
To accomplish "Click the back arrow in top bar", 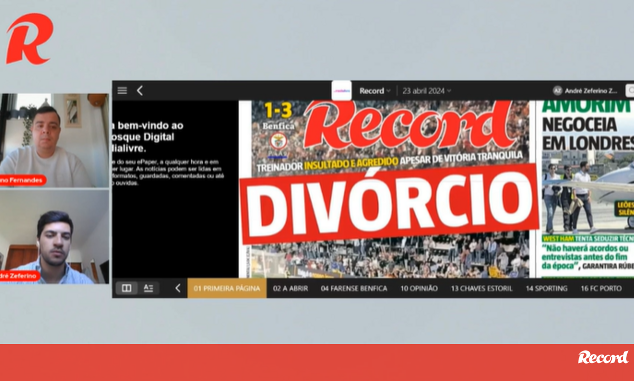I will click(139, 90).
